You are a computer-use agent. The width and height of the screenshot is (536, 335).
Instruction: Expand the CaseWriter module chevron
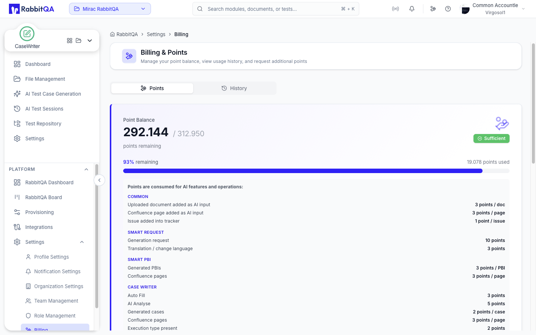90,41
